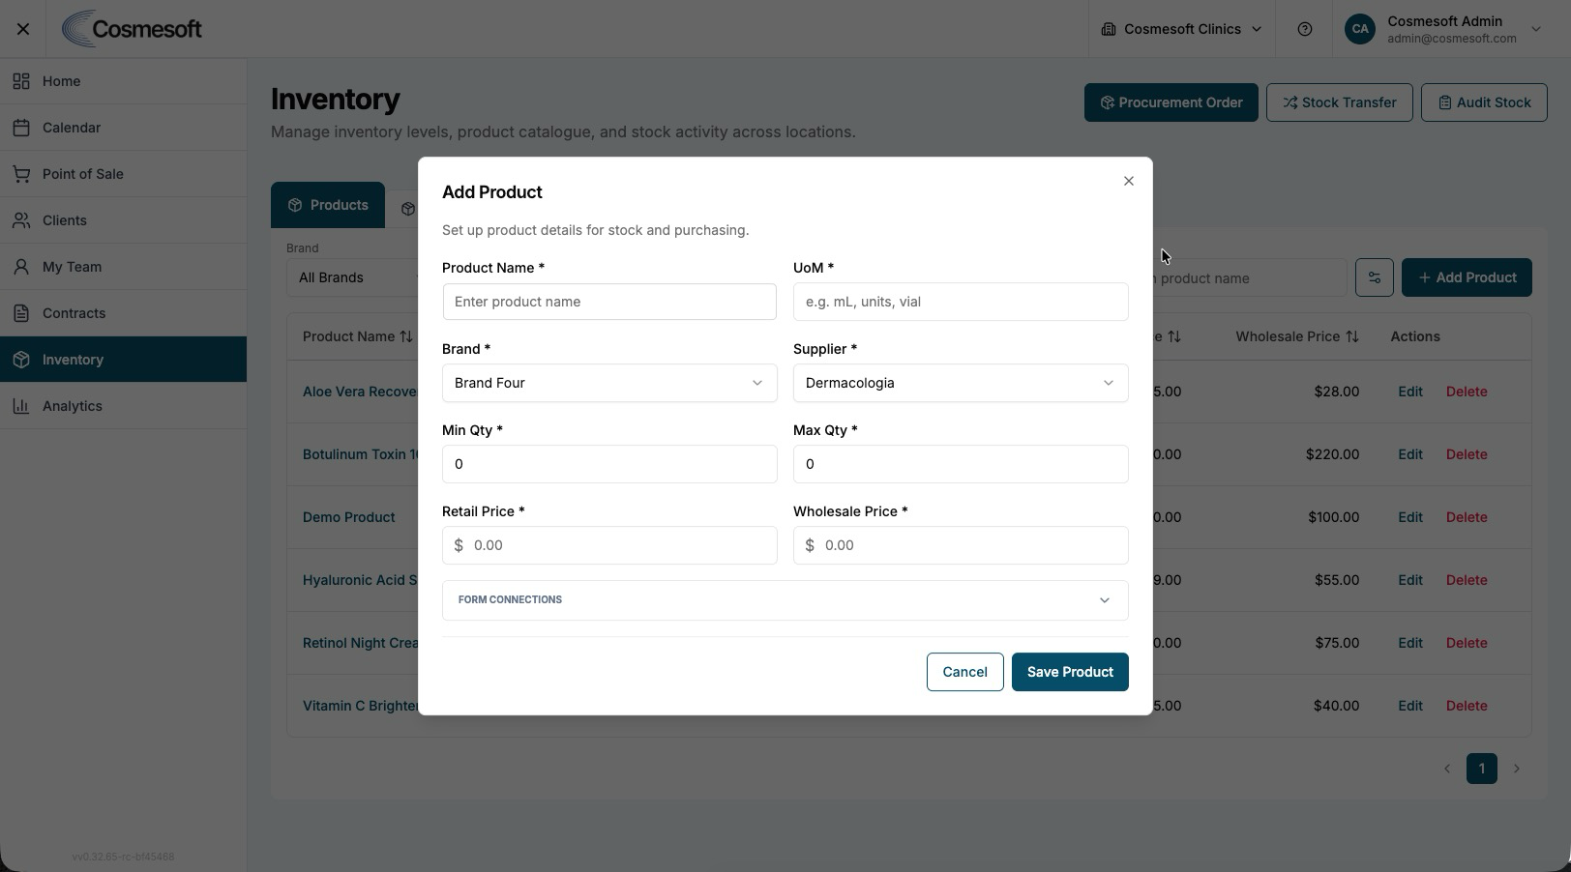
Task: Open the Supplier dropdown showing Dermacologia
Action: point(961,383)
